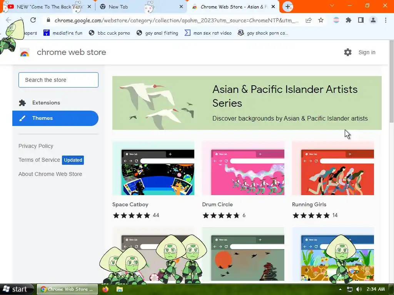This screenshot has height=295, width=394.
Task: Open the network tray icon
Action: 349,289
